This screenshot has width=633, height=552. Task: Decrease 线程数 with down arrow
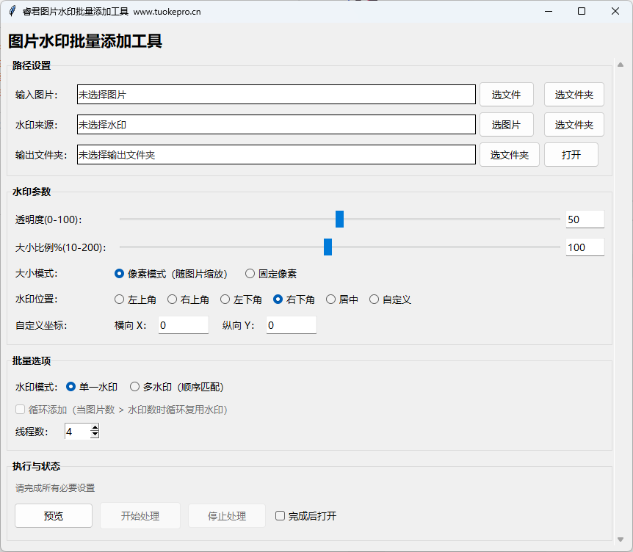[95, 435]
